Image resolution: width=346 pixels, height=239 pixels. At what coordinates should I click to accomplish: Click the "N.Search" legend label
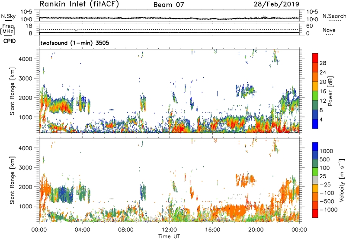coord(334,16)
